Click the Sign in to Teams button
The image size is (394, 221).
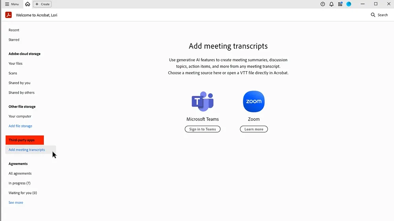[202, 129]
